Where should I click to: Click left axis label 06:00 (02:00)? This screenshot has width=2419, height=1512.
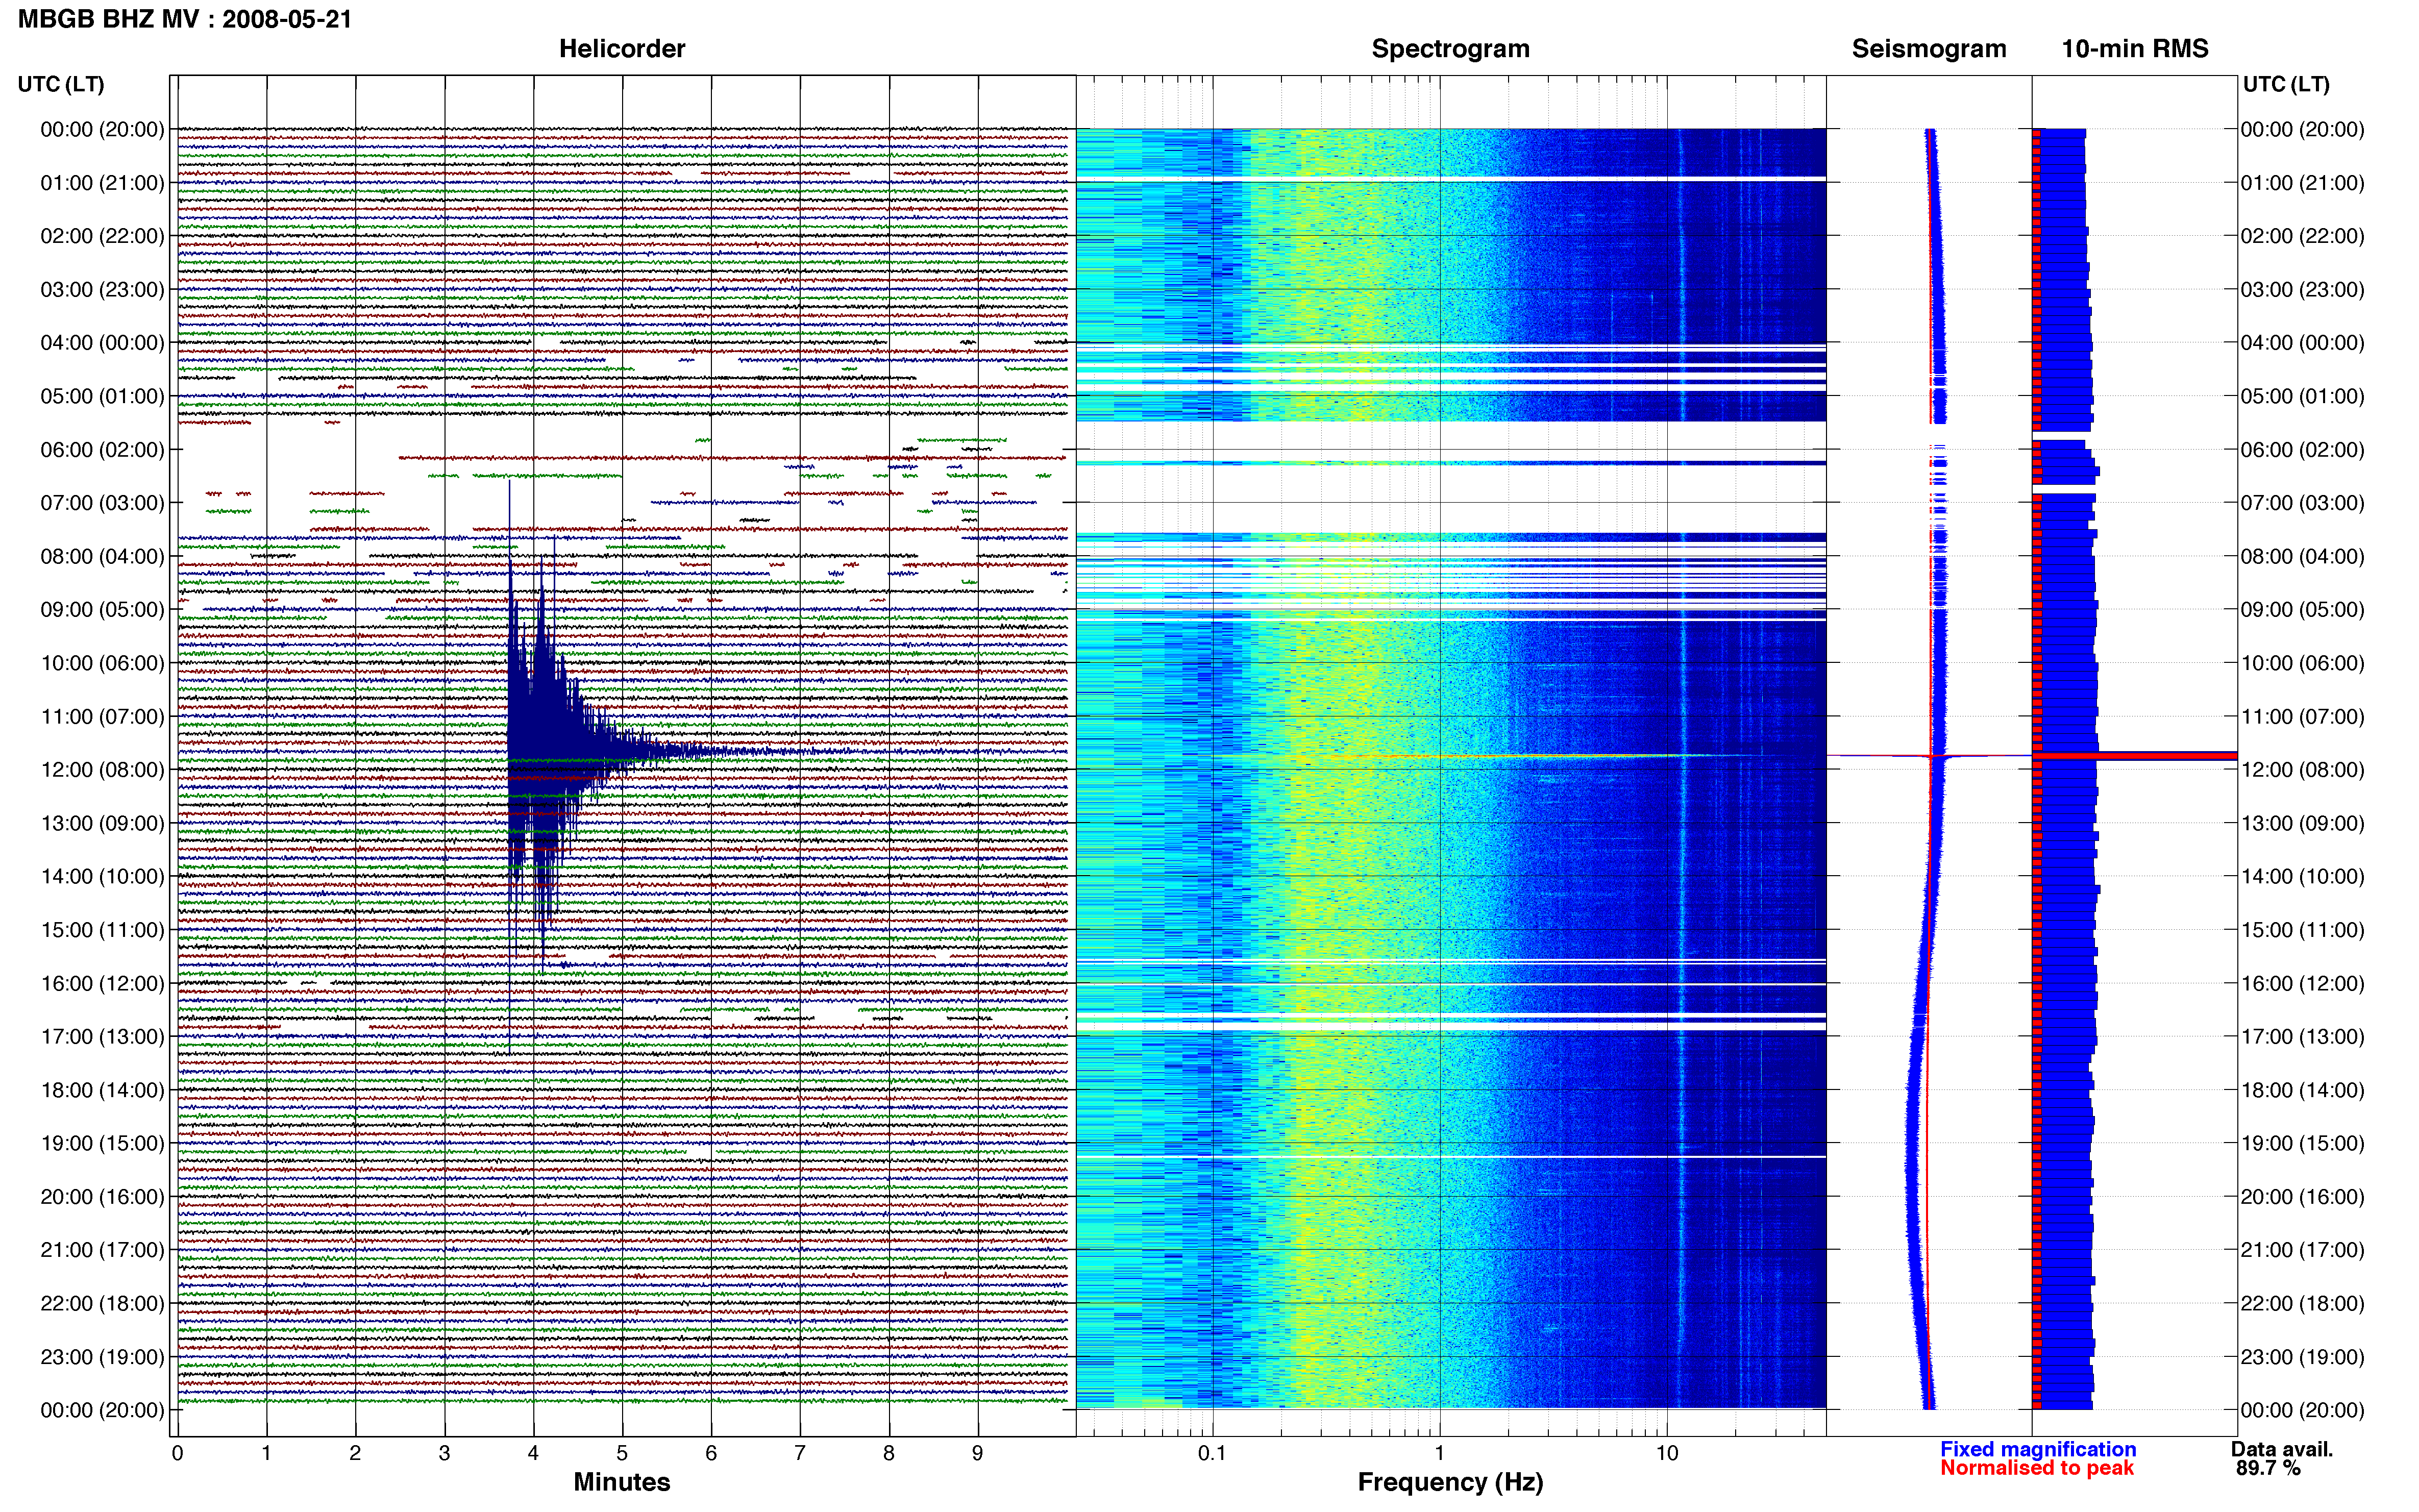(102, 450)
